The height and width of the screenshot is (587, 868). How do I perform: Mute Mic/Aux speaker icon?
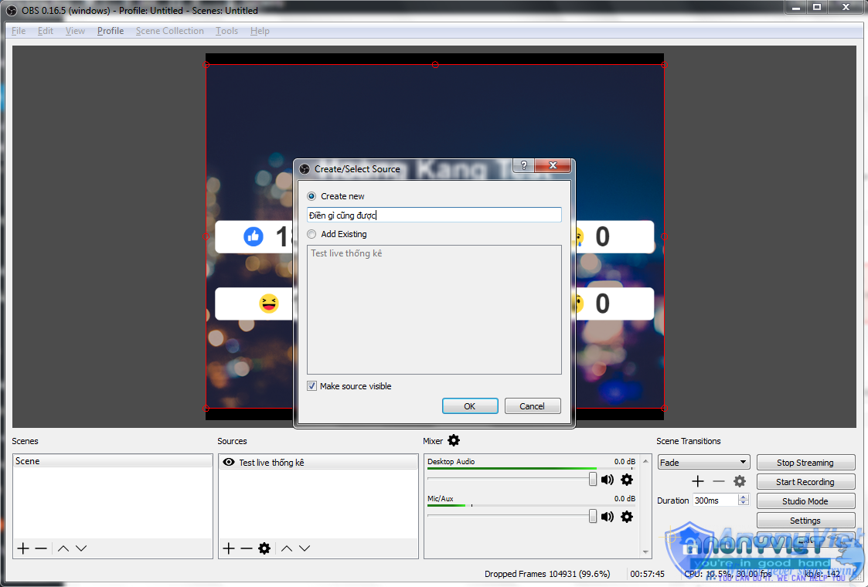coord(608,517)
